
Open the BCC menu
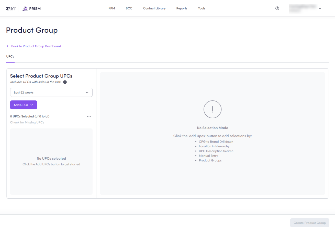[x=129, y=8]
